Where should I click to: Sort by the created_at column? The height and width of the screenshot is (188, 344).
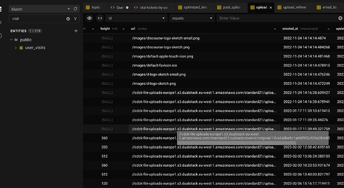(329, 29)
